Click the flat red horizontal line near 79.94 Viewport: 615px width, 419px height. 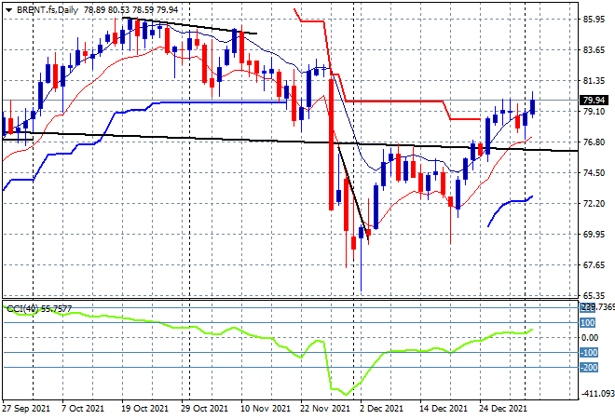point(394,101)
